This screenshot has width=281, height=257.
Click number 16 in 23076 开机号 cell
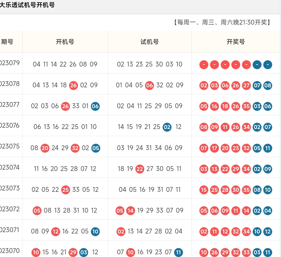click(x=56, y=127)
